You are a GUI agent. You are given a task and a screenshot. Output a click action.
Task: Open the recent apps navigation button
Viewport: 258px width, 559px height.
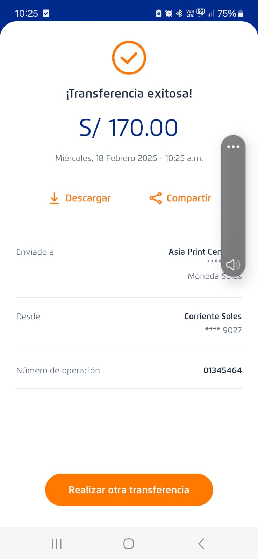tap(57, 544)
